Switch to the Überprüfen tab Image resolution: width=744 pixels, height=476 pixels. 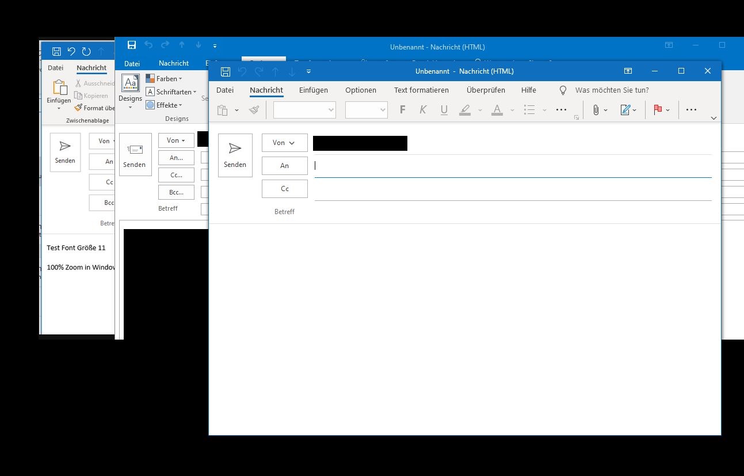pos(486,90)
